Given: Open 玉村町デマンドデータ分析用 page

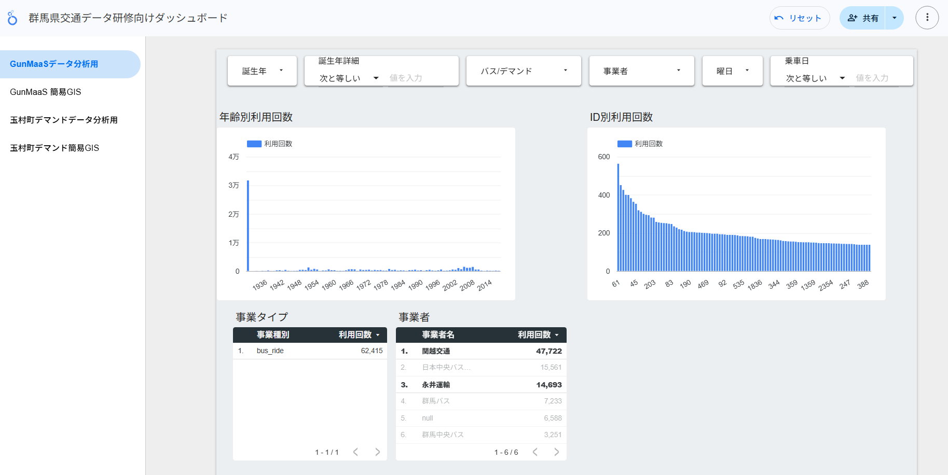Looking at the screenshot, I should (64, 120).
